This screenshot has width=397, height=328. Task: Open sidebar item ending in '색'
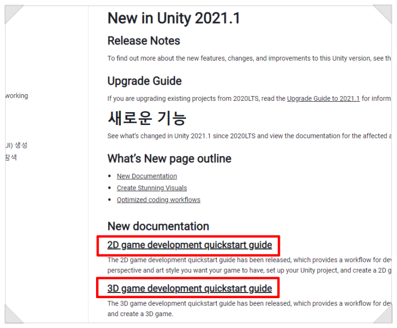pyautogui.click(x=11, y=157)
